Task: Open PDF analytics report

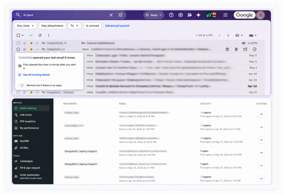Action: coord(27,122)
